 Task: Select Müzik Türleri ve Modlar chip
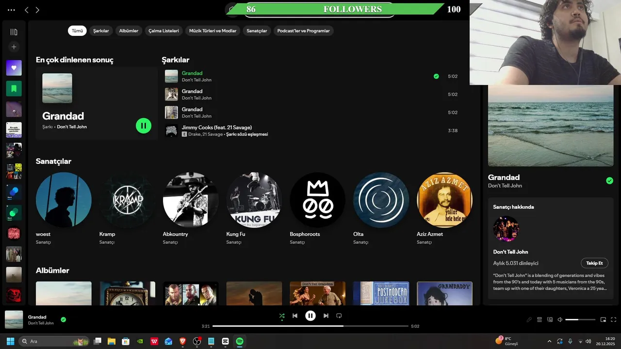(212, 31)
